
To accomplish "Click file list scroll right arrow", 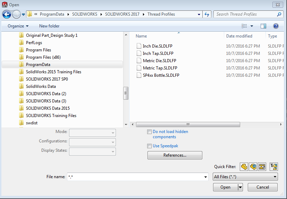I will tap(281, 124).
